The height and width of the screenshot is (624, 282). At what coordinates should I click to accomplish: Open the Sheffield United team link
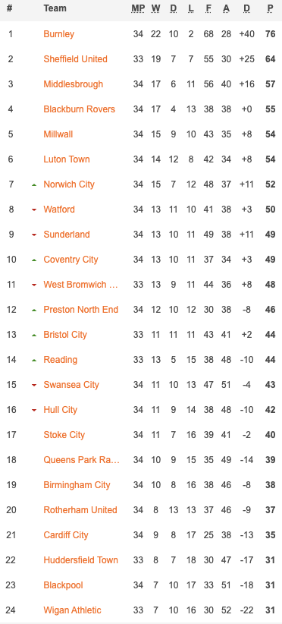(76, 59)
